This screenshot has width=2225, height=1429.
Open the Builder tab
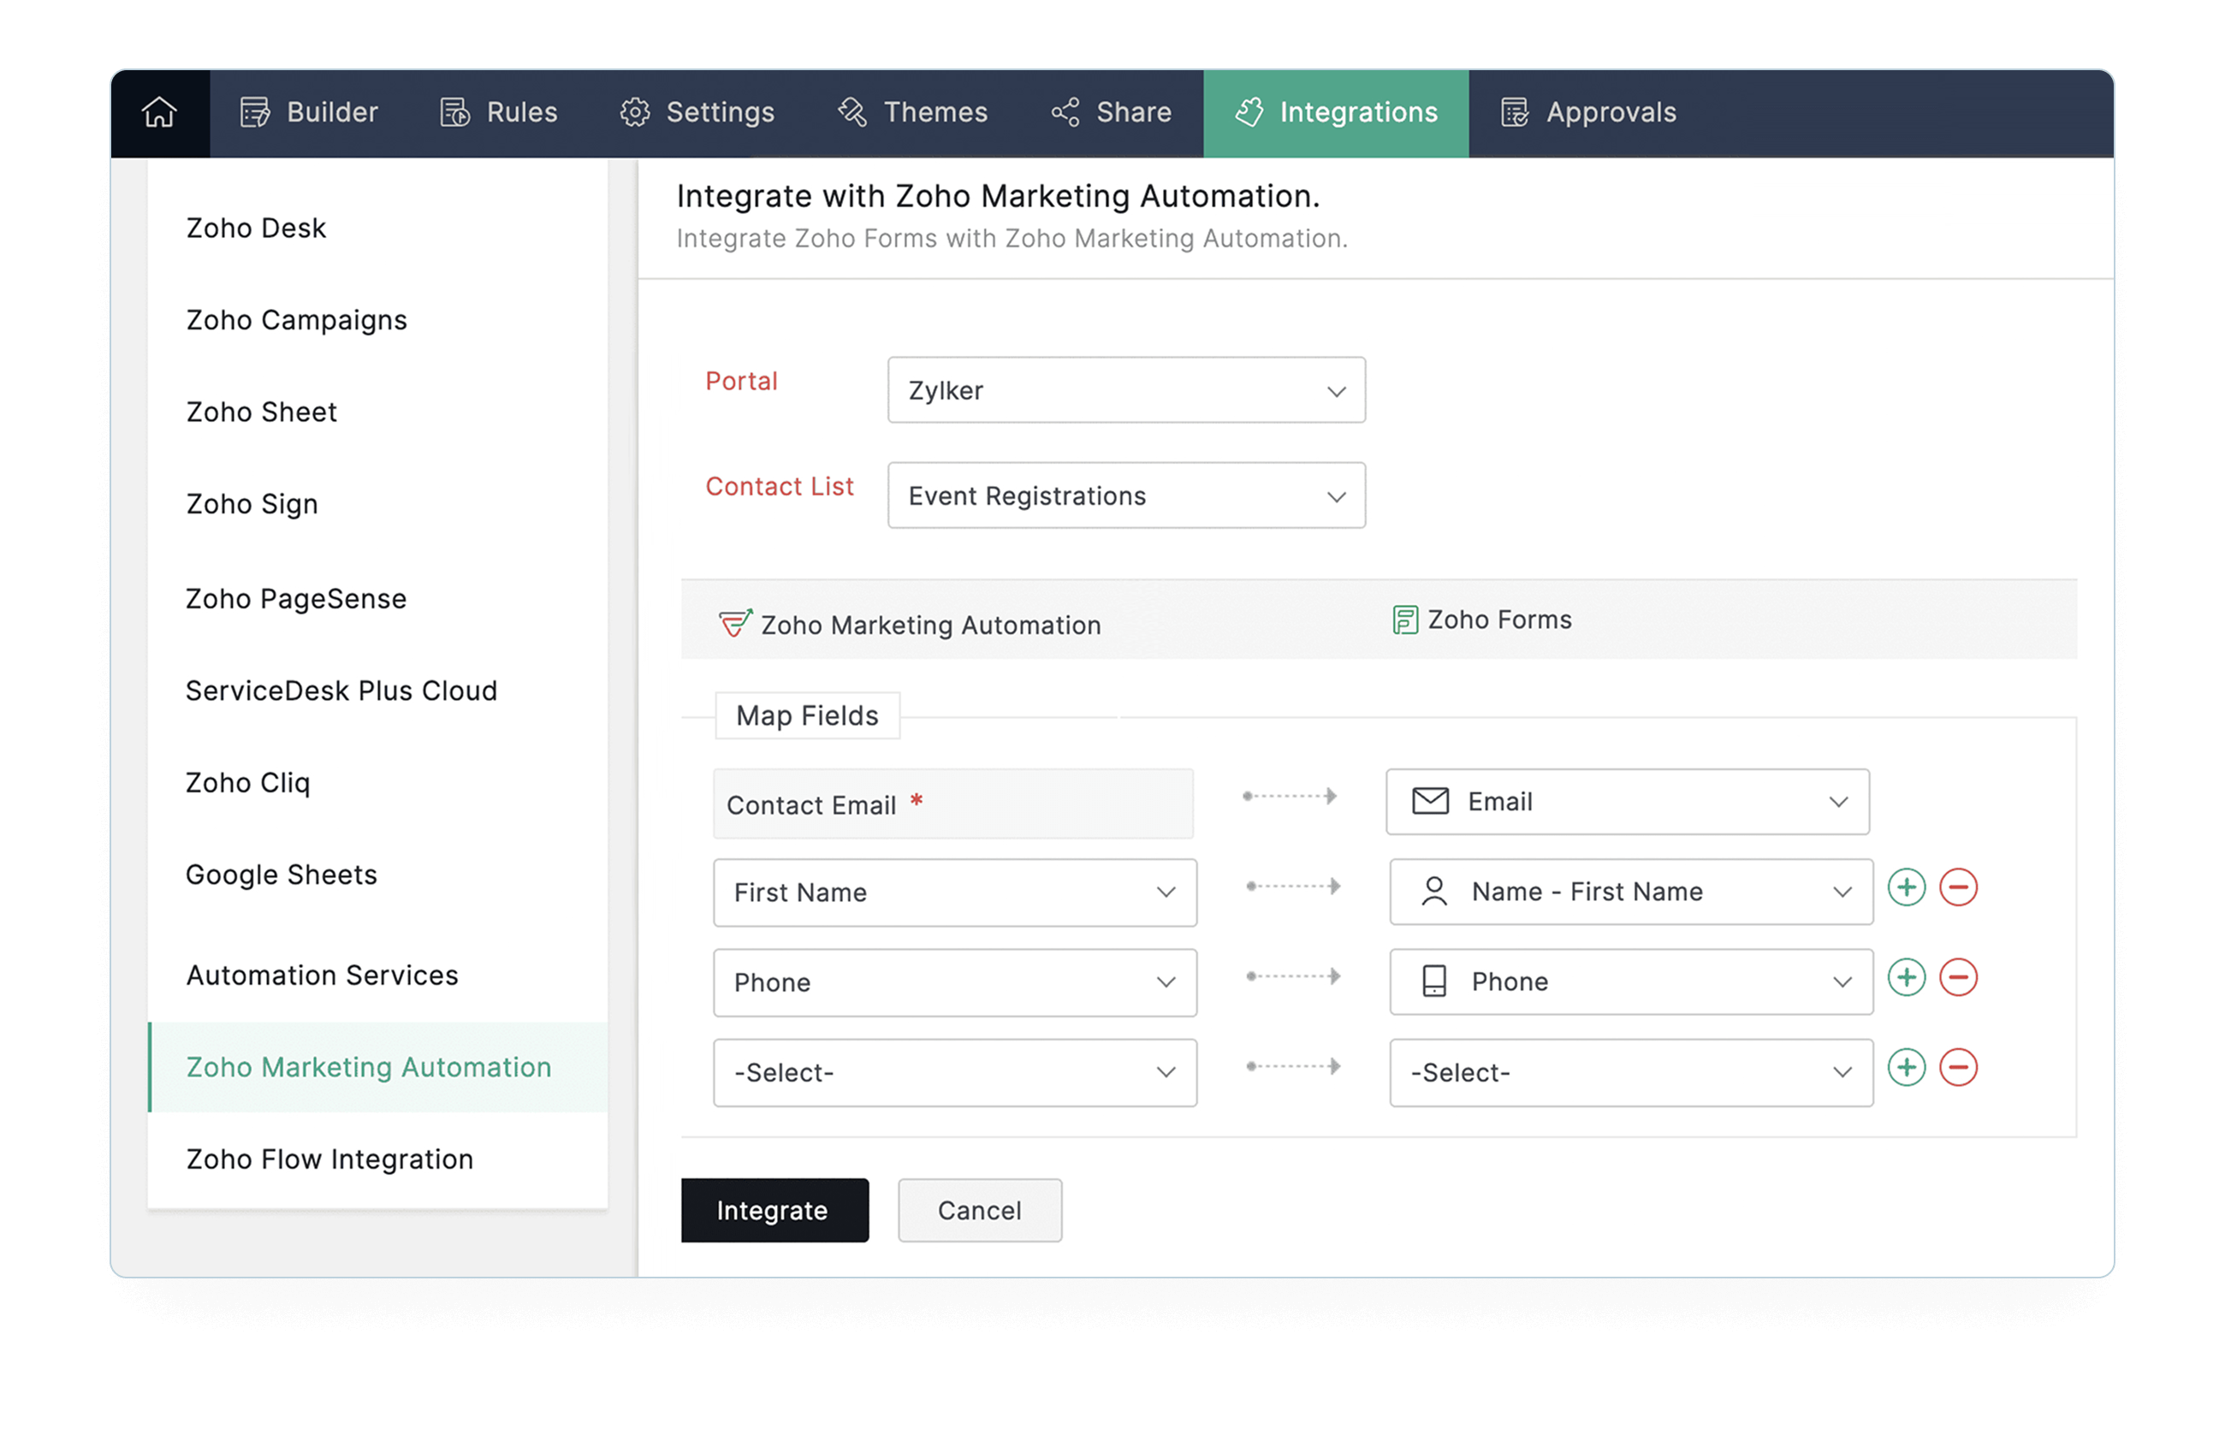point(309,112)
